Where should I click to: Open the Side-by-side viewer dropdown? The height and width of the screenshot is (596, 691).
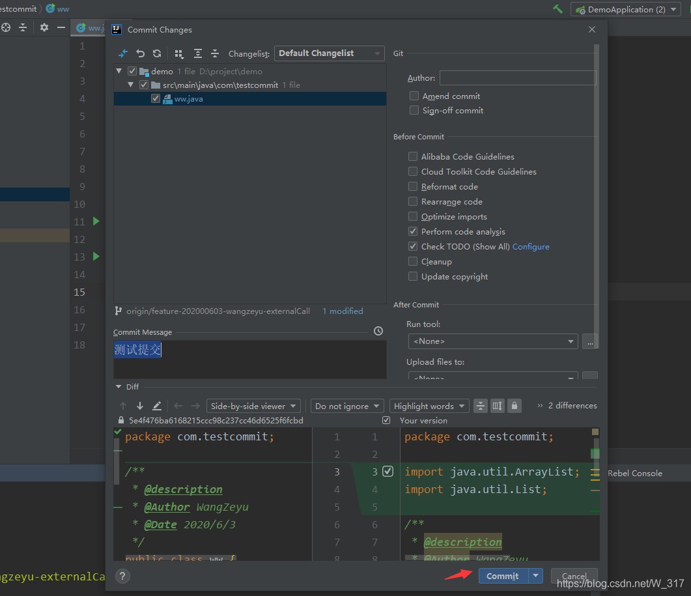click(x=253, y=406)
